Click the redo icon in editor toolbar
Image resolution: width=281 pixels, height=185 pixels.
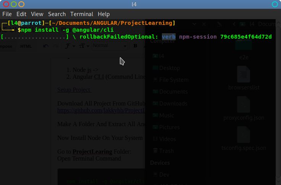[x=56, y=46]
